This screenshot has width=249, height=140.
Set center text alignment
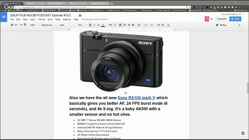124,25
